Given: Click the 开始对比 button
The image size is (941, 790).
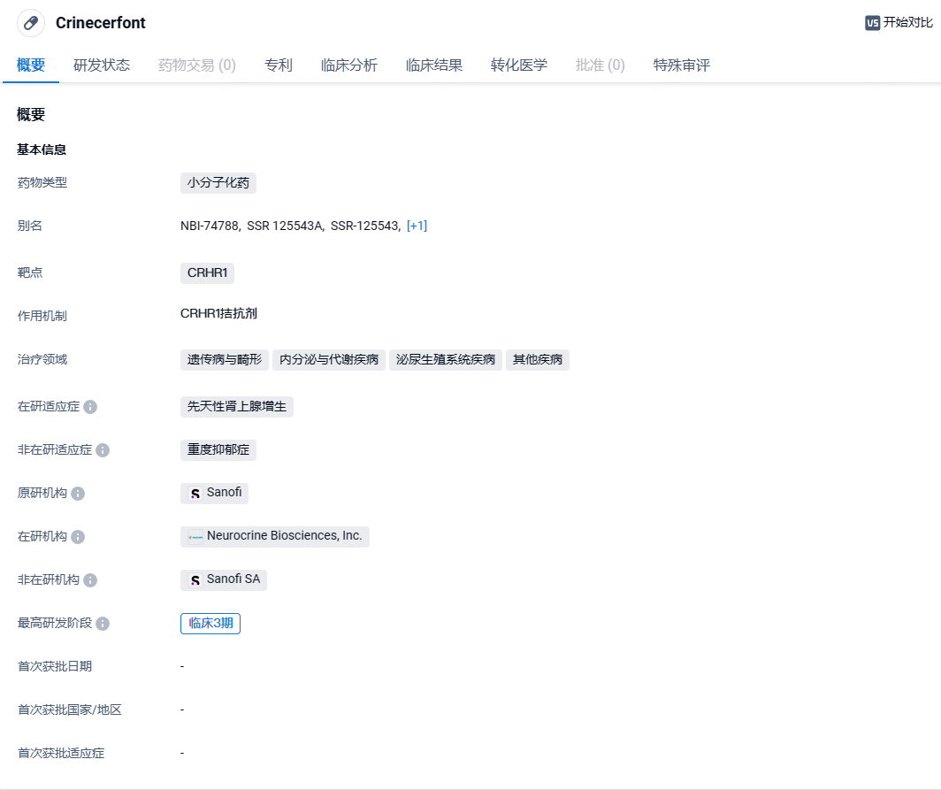Looking at the screenshot, I should (x=899, y=23).
